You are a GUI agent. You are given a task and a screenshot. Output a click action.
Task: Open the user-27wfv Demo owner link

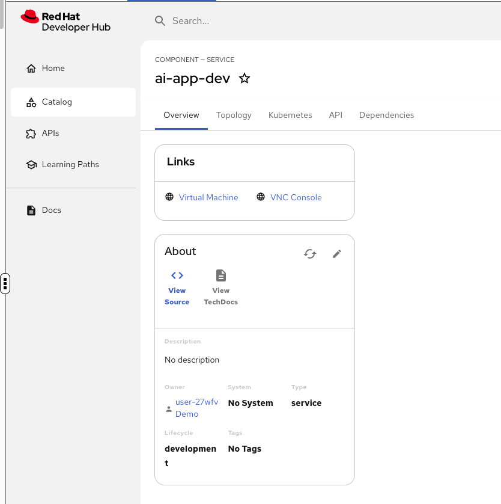[x=196, y=408]
